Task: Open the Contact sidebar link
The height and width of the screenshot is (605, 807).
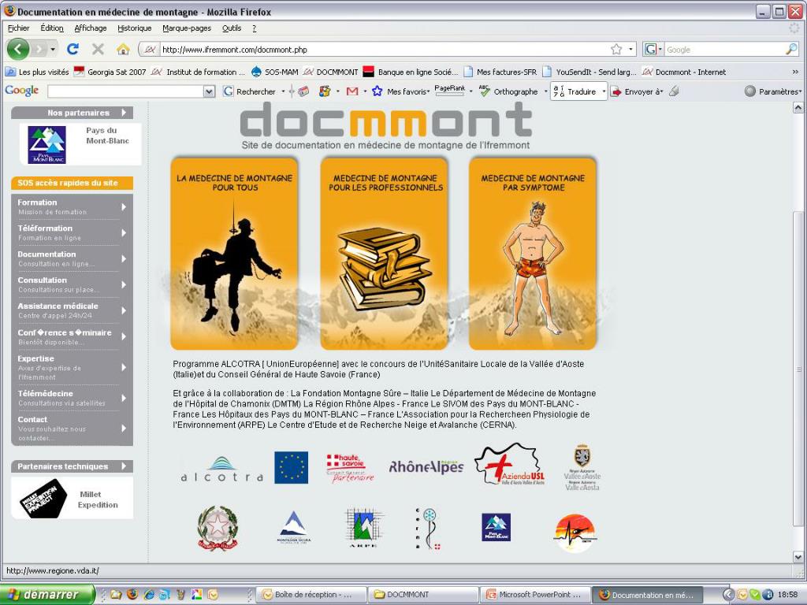Action: click(x=72, y=428)
